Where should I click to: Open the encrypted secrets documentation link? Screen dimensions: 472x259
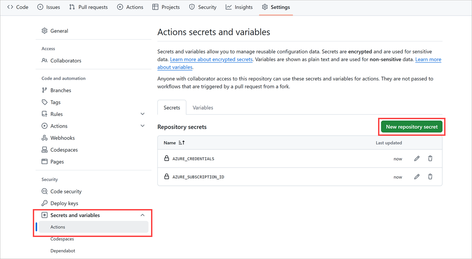(x=211, y=59)
